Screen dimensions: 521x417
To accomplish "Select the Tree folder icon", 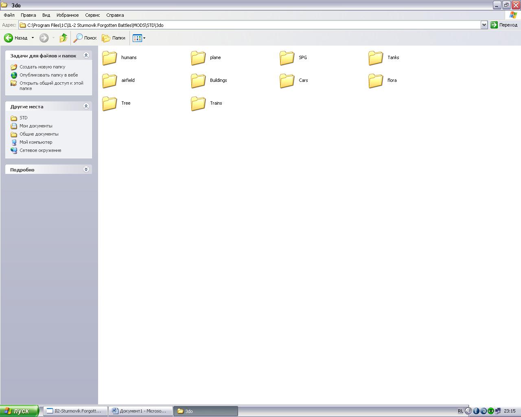I will 109,103.
